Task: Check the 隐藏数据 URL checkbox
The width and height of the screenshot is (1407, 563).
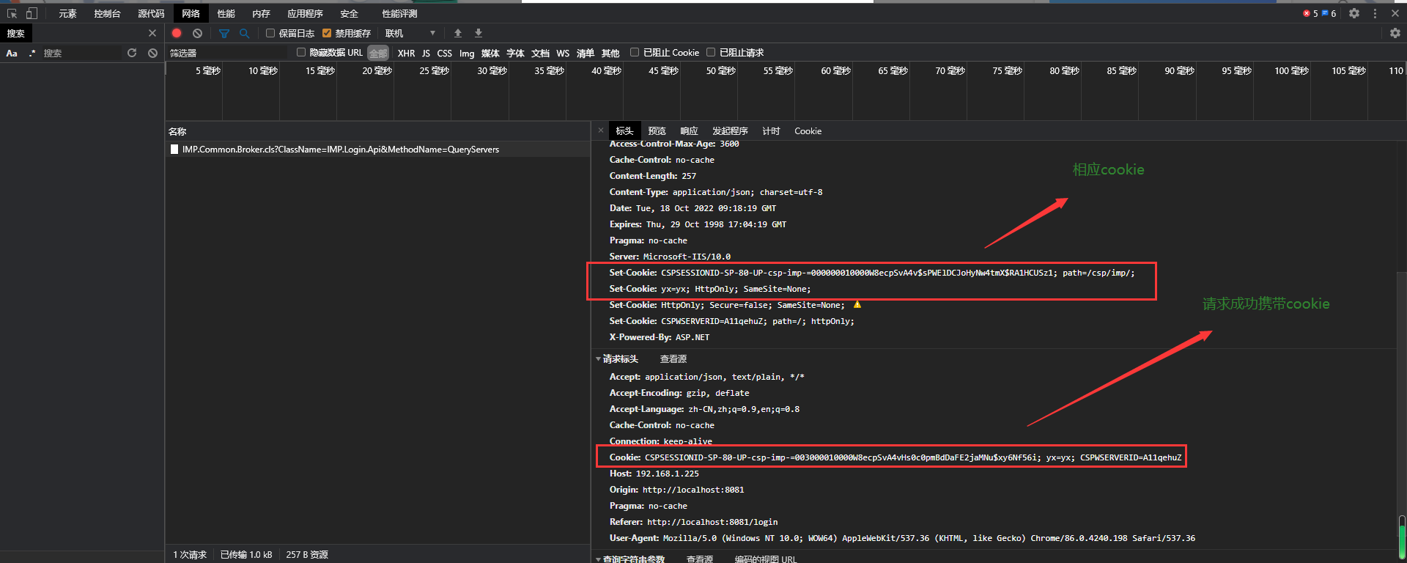Action: [x=301, y=52]
